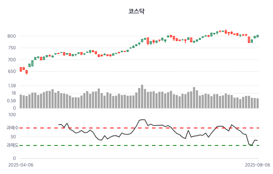
Task: Click the 650 price axis label
Action: coord(11,72)
